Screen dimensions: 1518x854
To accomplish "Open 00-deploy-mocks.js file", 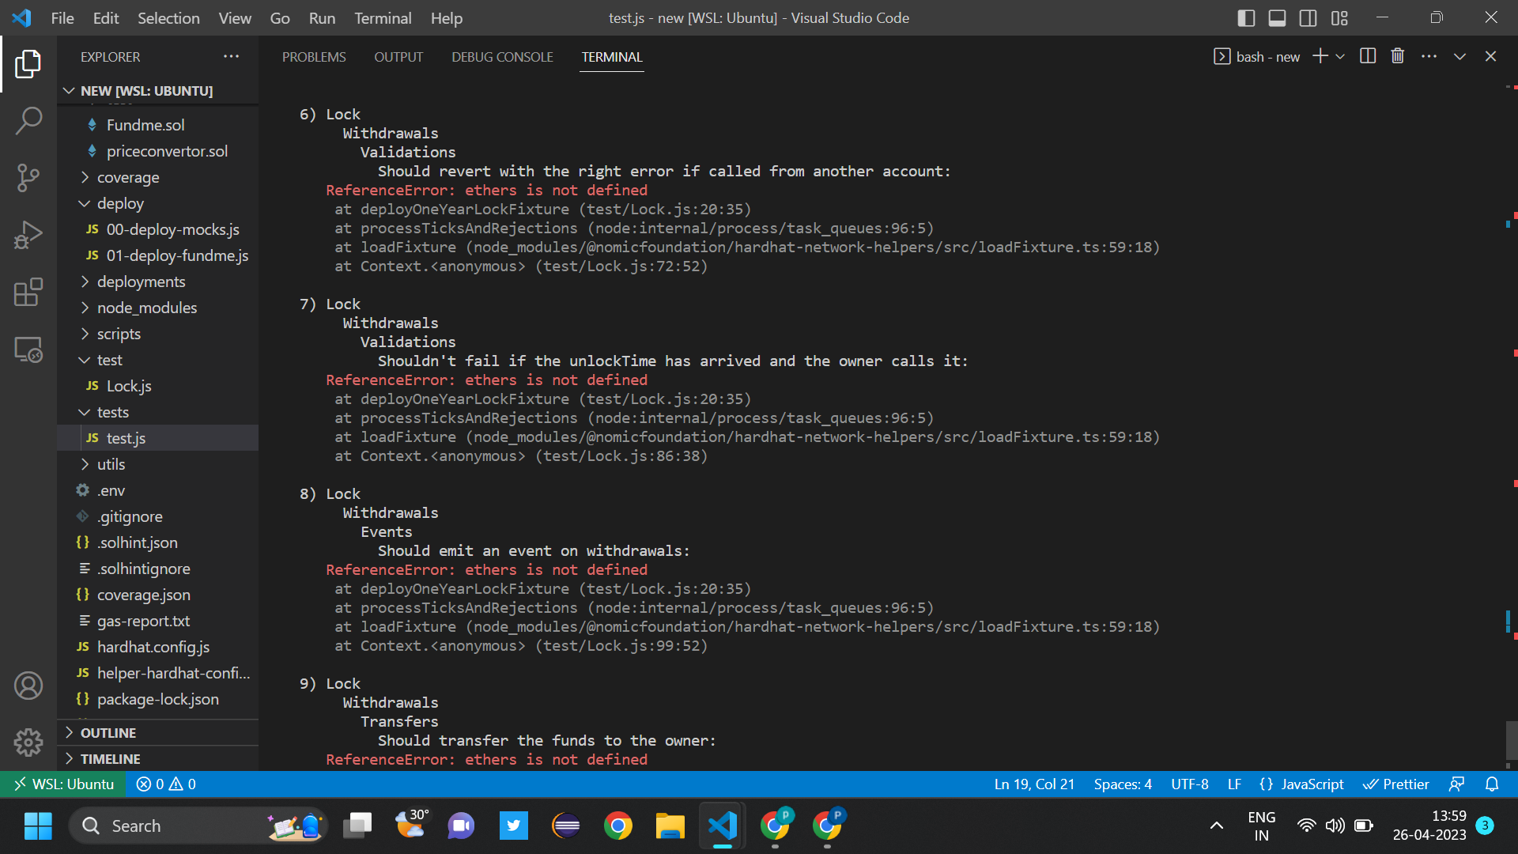I will pos(172,229).
